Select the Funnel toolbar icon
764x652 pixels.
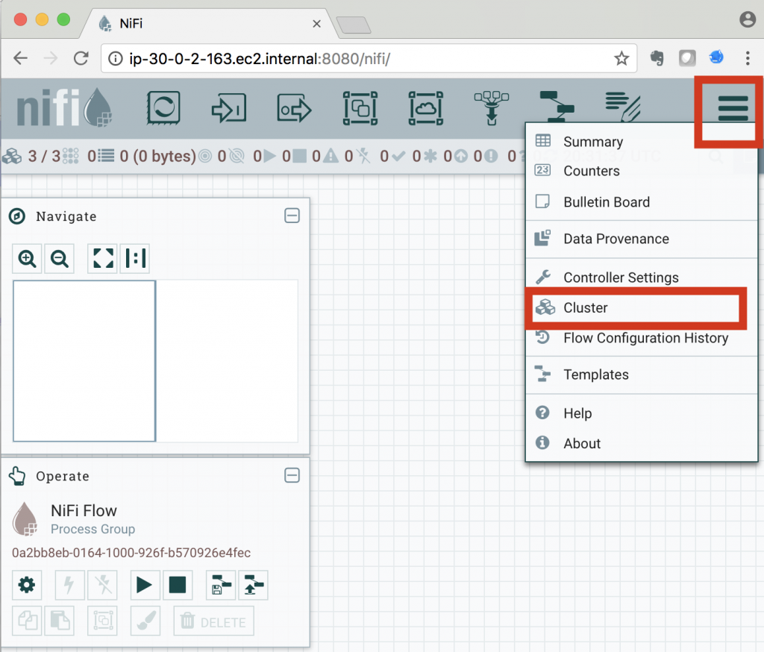pyautogui.click(x=491, y=108)
